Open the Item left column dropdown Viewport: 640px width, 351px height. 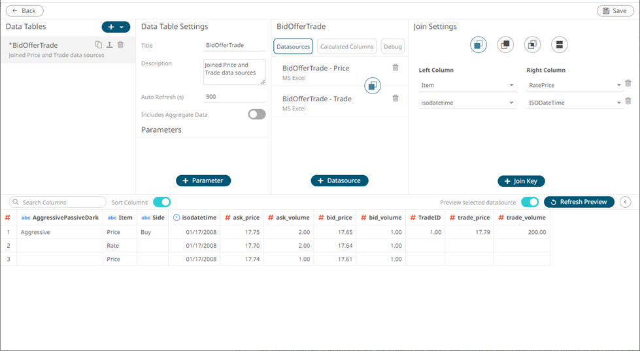(511, 86)
